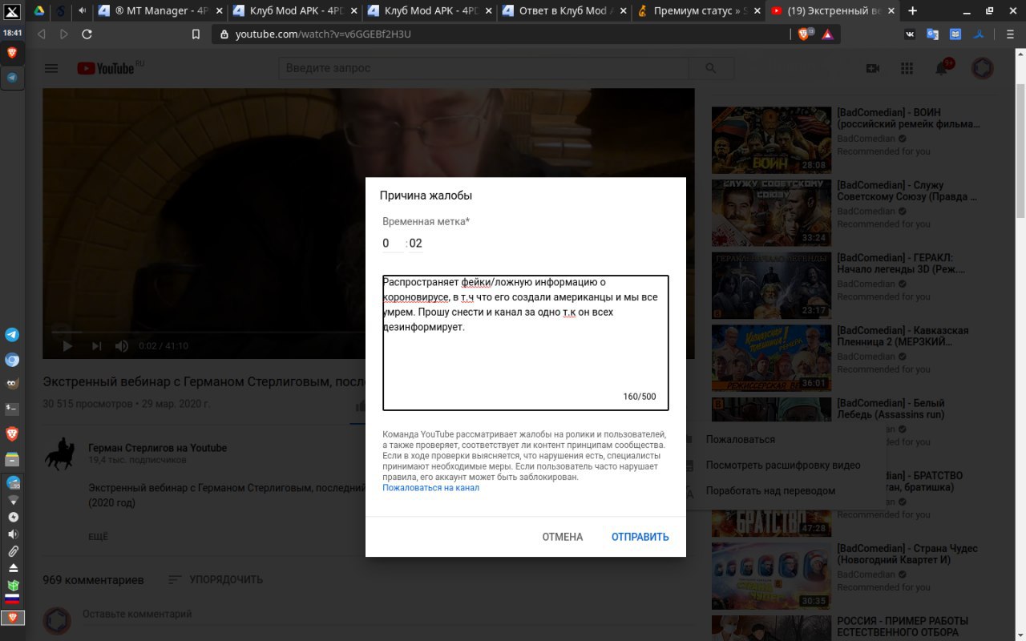Screen dimensions: 1026x641
Task: Click the YouTube search magnifier button
Action: pos(710,69)
